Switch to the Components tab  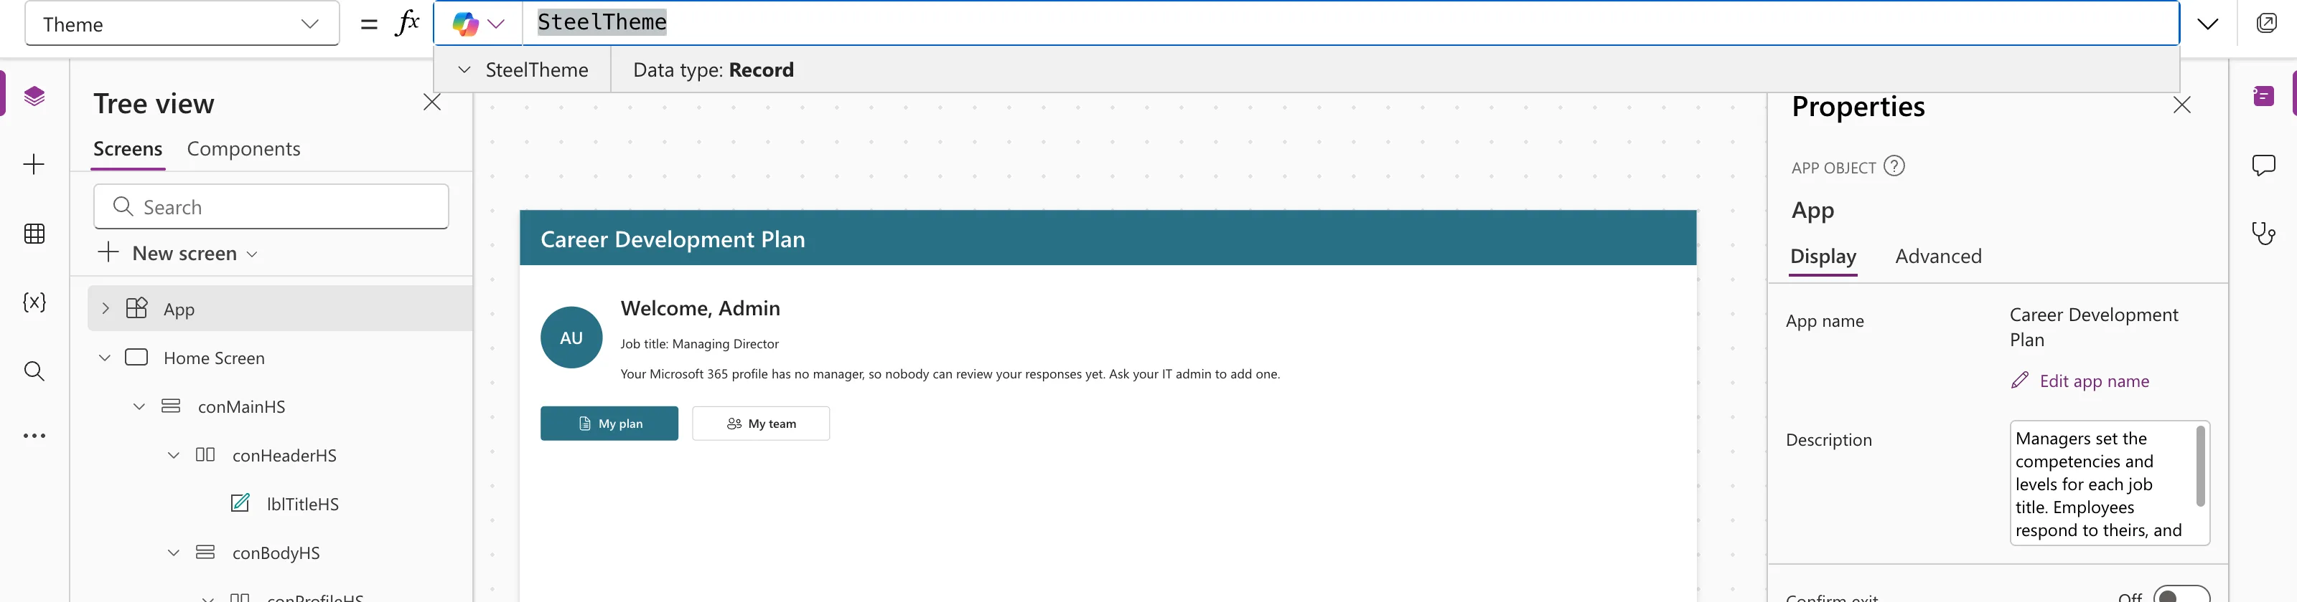(x=243, y=149)
